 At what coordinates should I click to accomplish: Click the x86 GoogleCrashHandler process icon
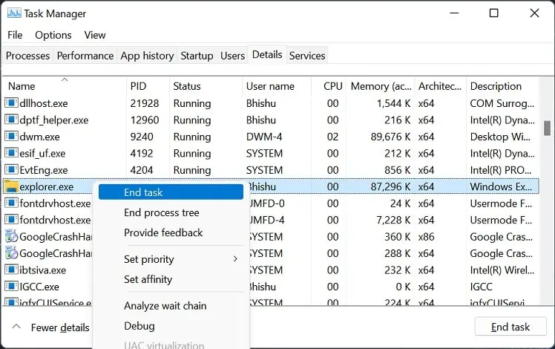click(x=11, y=236)
